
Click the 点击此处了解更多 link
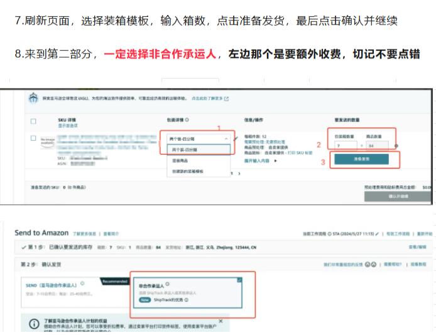click(207, 99)
